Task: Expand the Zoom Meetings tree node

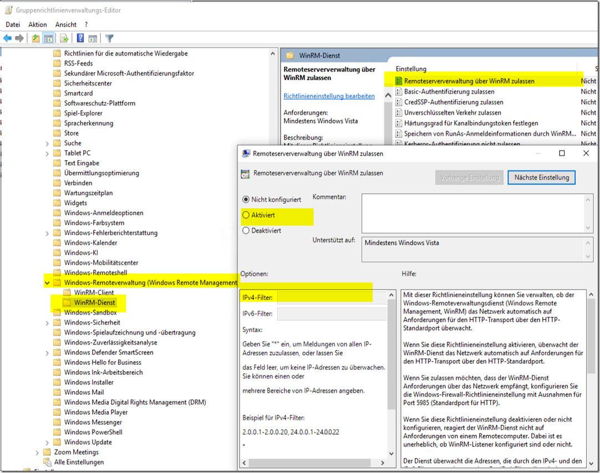Action: pyautogui.click(x=37, y=452)
